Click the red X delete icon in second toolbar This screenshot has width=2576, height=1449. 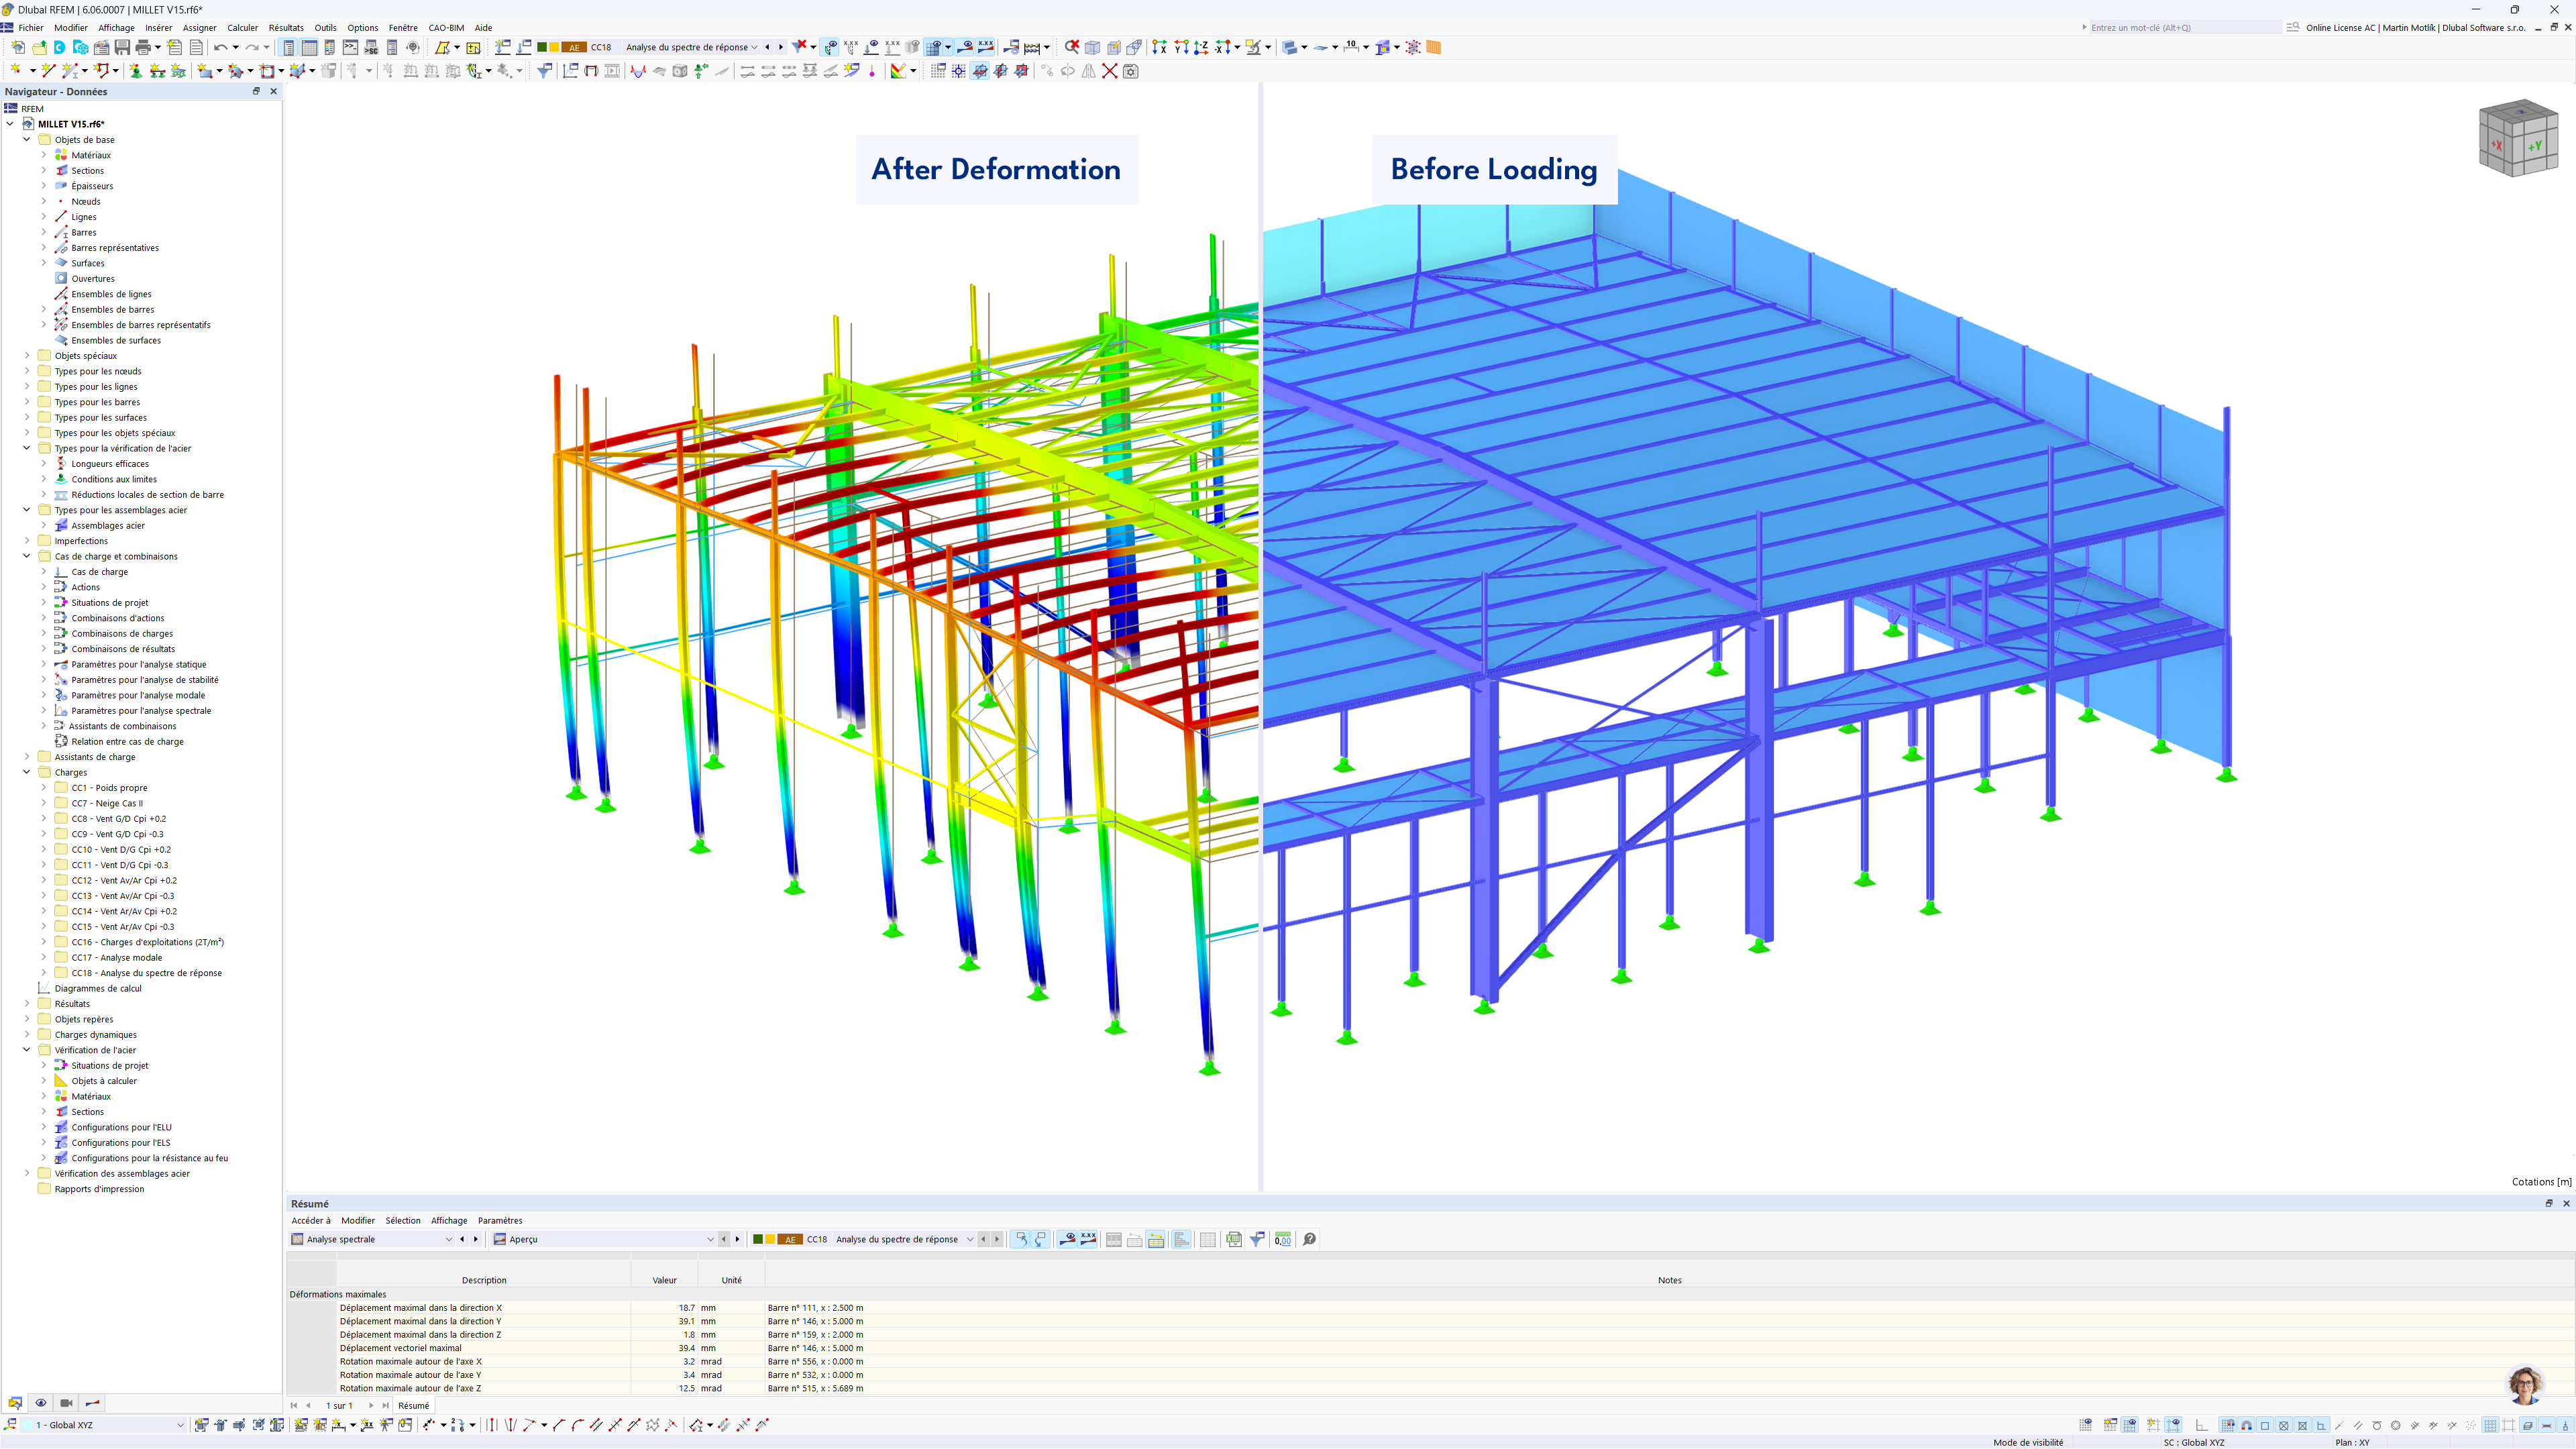tap(1110, 71)
